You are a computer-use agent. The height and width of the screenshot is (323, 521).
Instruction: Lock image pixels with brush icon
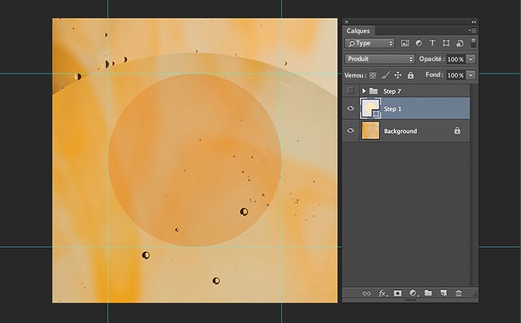coord(385,75)
